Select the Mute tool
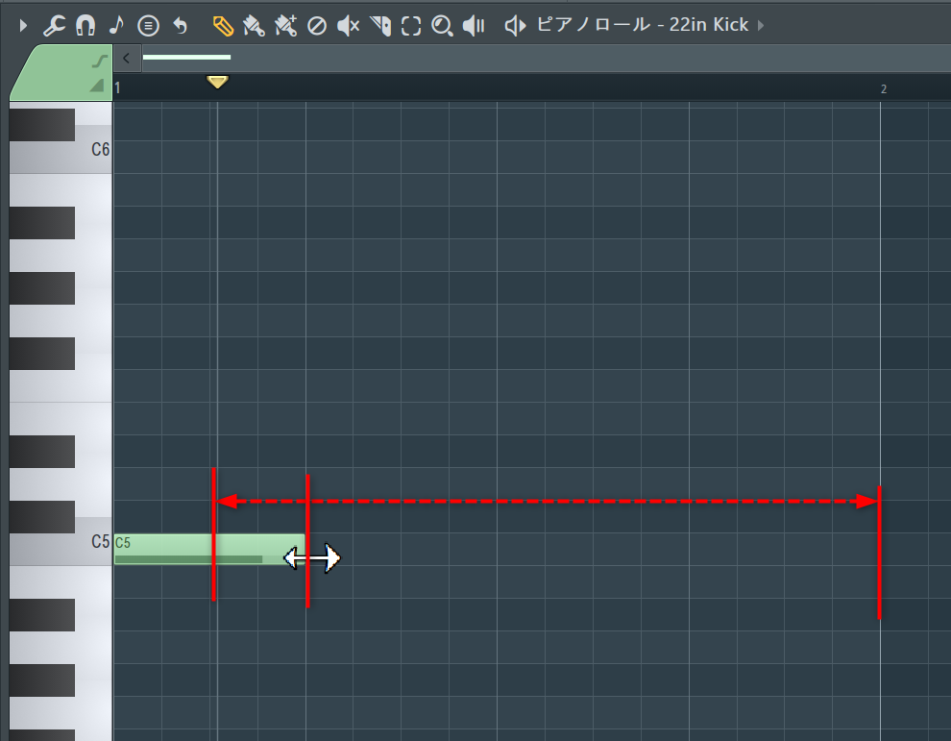The height and width of the screenshot is (741, 951). click(x=348, y=26)
